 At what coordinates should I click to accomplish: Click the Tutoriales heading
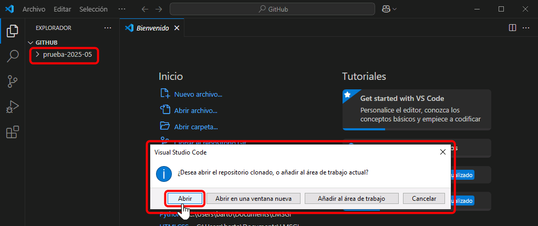pos(364,76)
